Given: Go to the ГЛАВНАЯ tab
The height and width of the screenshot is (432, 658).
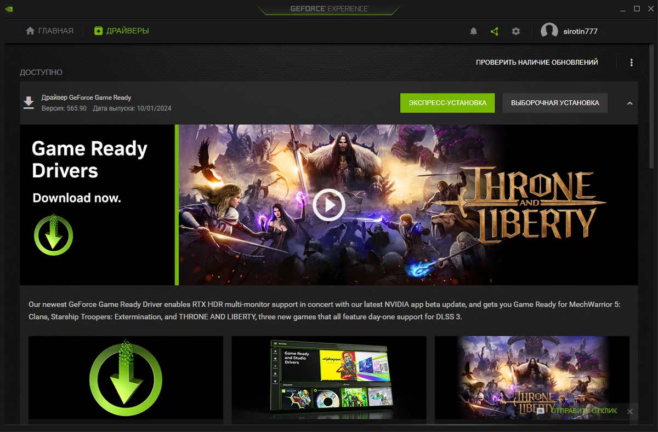Looking at the screenshot, I should [50, 31].
